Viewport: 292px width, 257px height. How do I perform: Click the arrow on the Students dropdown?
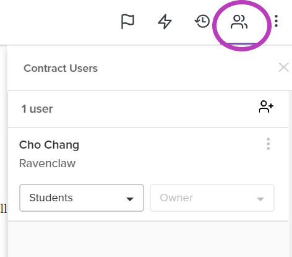point(130,199)
